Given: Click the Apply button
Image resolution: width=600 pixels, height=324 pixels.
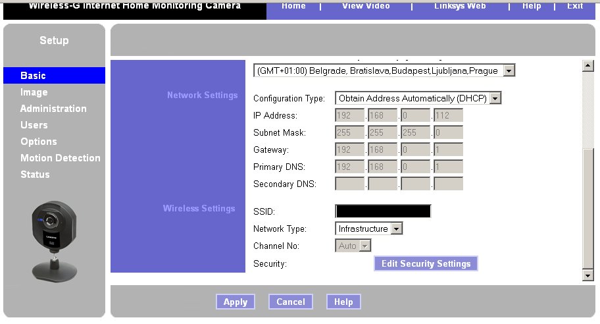Looking at the screenshot, I should [x=235, y=302].
